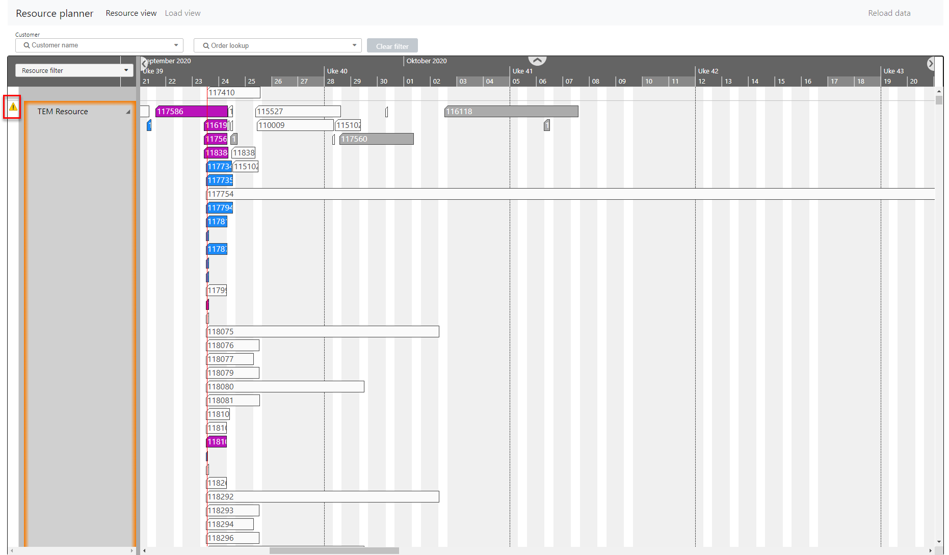Expand the Resource filter dropdown
This screenshot has height=555, width=949.
[x=126, y=70]
